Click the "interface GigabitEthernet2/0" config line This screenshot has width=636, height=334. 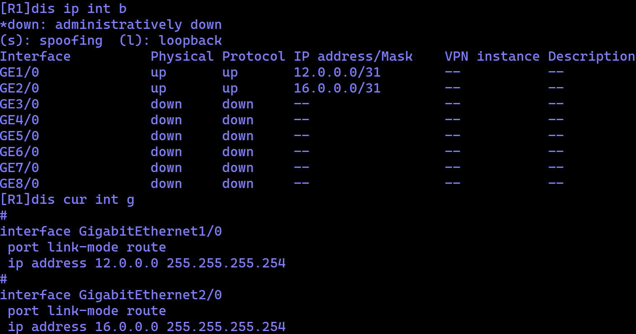coord(111,295)
